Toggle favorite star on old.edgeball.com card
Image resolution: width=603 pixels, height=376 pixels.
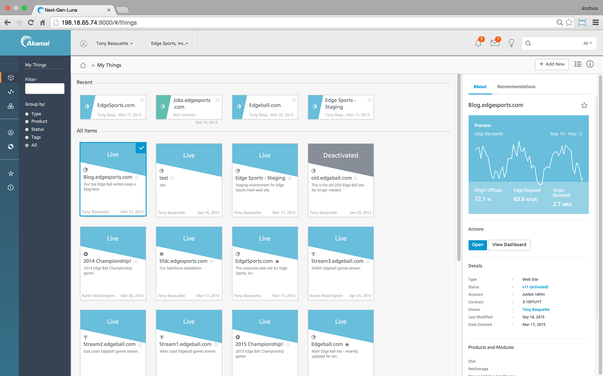[356, 178]
